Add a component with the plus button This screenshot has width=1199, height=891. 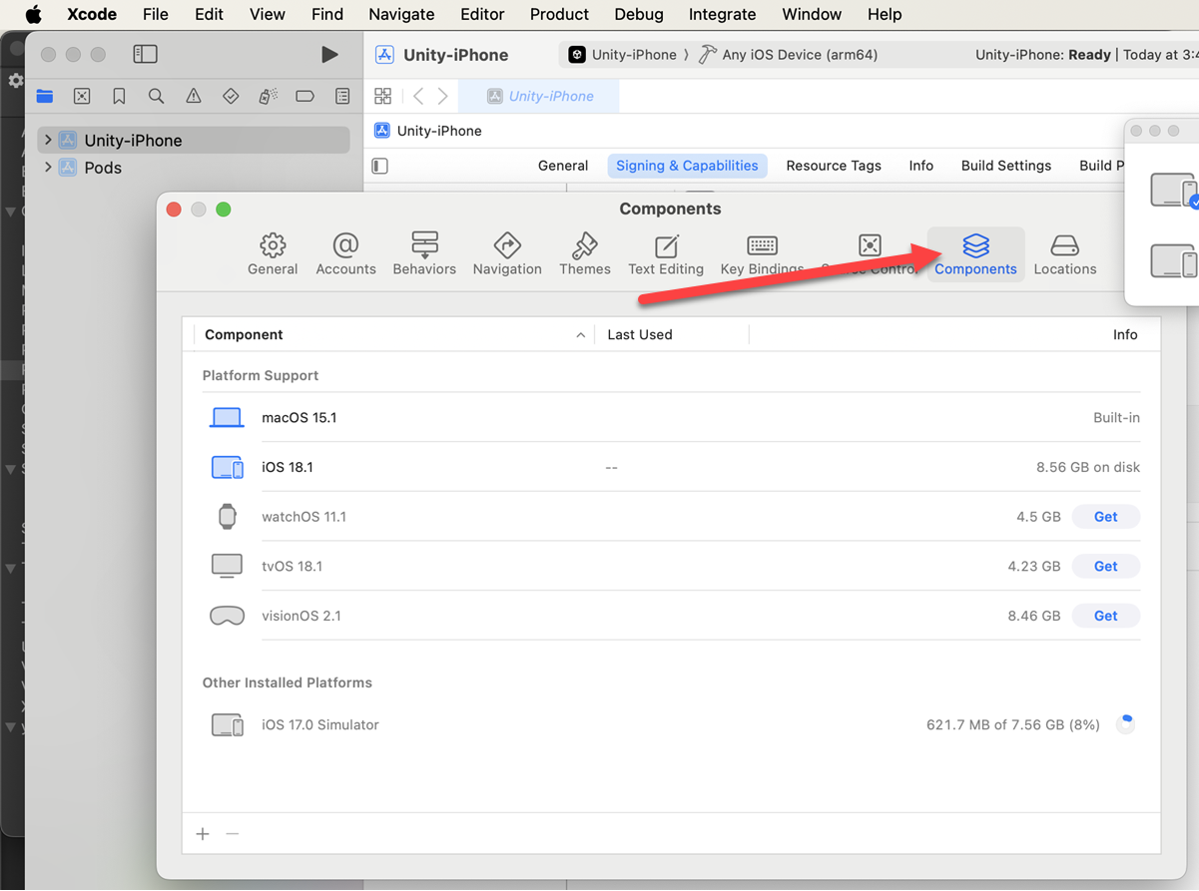tap(203, 834)
